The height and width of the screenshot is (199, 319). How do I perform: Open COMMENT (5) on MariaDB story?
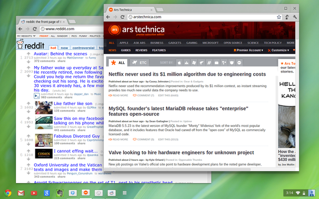[x=144, y=139]
